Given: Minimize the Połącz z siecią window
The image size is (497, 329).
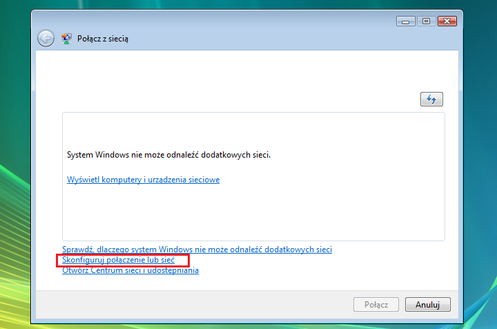Looking at the screenshot, I should [405, 21].
